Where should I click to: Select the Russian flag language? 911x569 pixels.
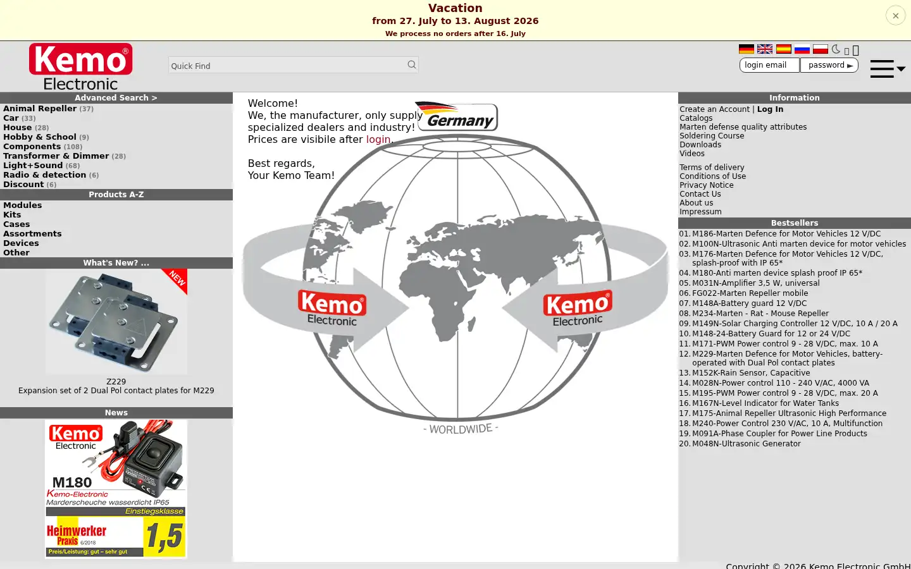click(802, 49)
